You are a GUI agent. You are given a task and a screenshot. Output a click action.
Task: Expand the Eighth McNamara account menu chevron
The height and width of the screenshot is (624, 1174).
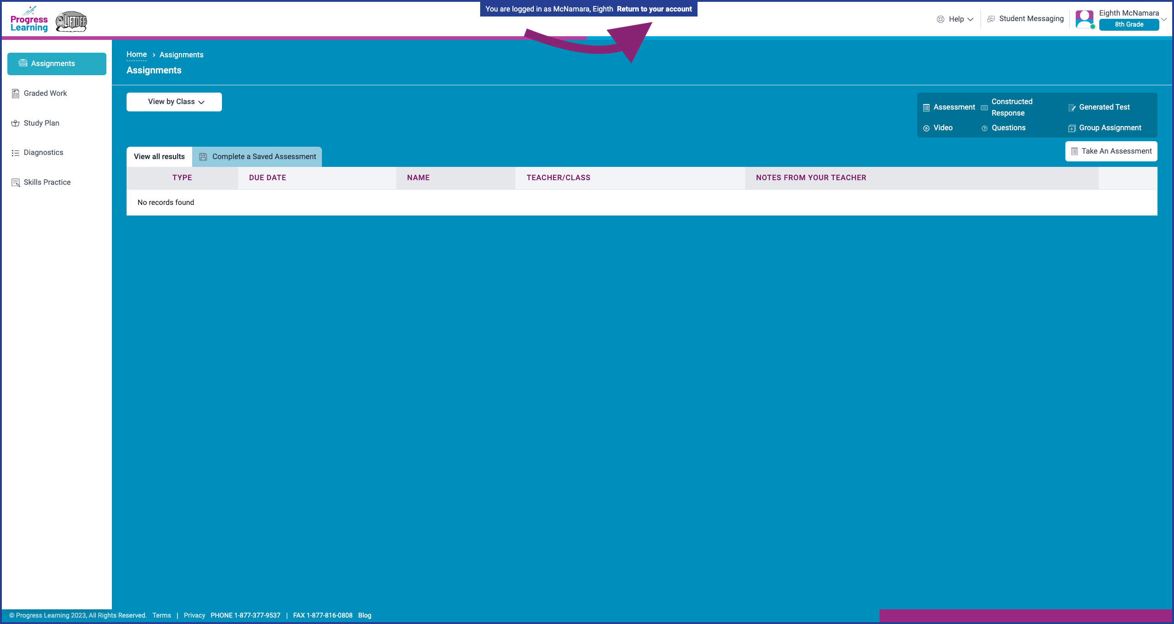pyautogui.click(x=1164, y=19)
